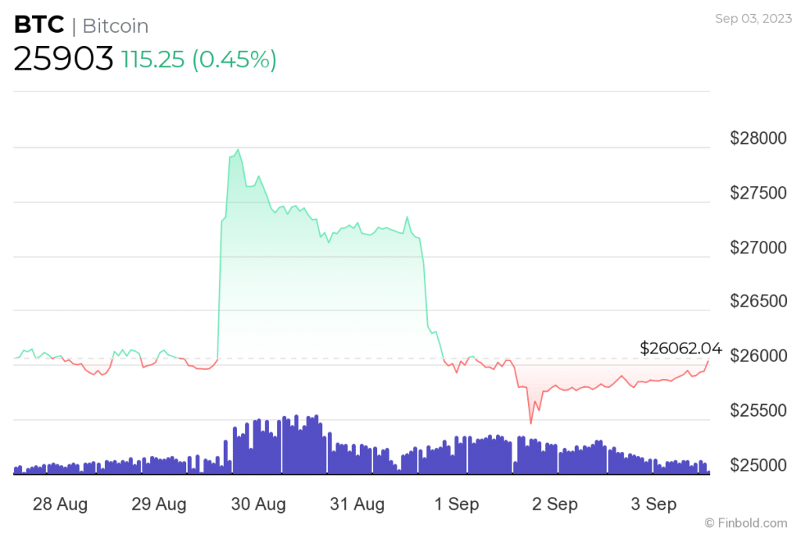Click the $25500 price axis label

[757, 411]
